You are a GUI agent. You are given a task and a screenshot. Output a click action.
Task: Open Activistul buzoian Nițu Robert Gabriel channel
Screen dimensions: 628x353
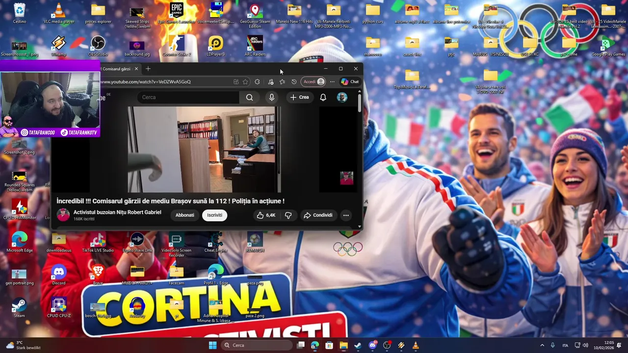117,212
